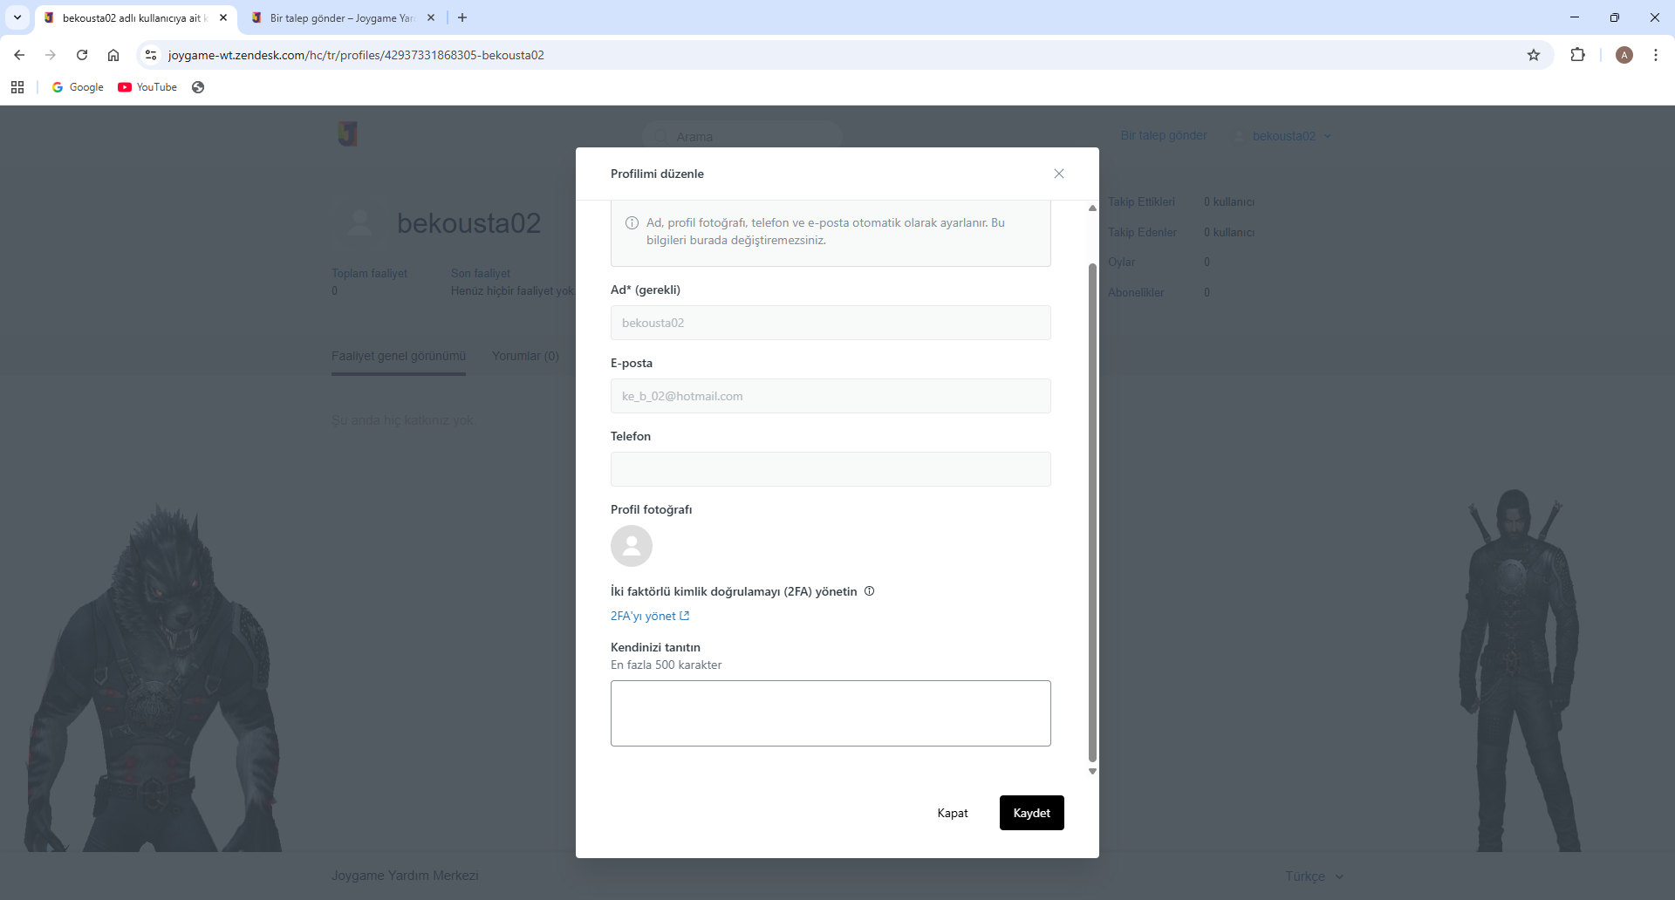Click the browser address bar URL

(x=356, y=55)
